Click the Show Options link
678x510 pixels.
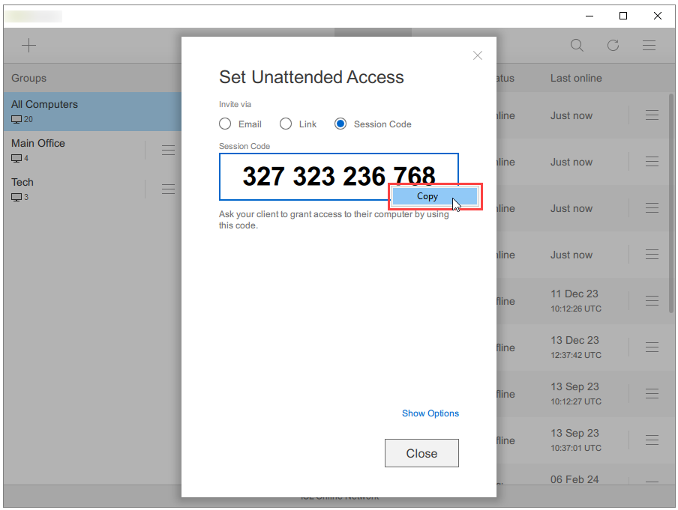click(x=430, y=413)
